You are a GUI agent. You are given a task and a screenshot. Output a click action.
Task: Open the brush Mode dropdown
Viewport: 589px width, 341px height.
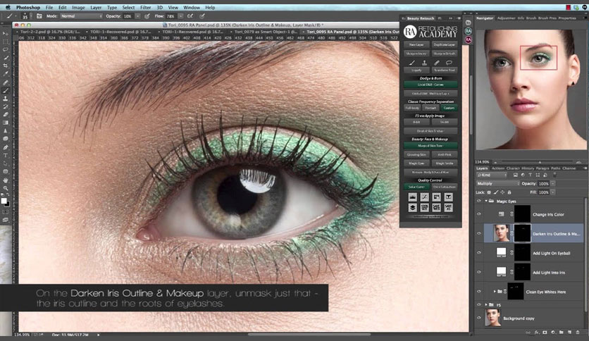[x=81, y=16]
